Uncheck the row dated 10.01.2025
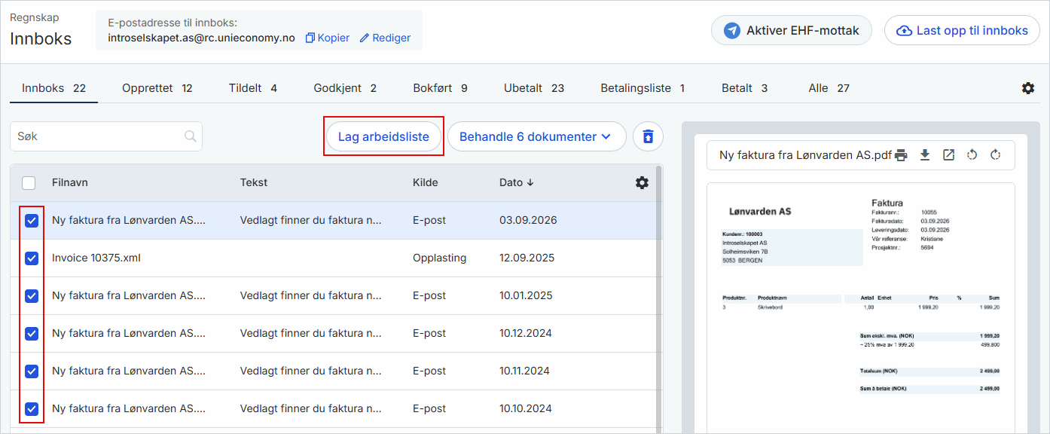 click(32, 295)
